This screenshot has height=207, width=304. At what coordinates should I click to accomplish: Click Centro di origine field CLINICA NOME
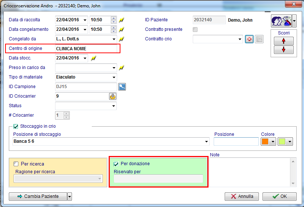pos(86,49)
